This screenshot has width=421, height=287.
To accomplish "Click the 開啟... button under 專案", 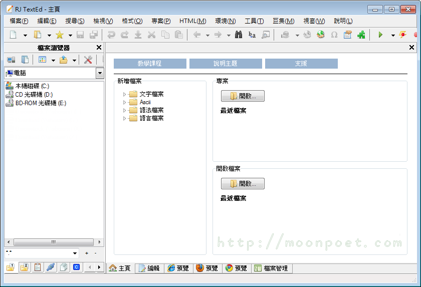I will [x=243, y=96].
